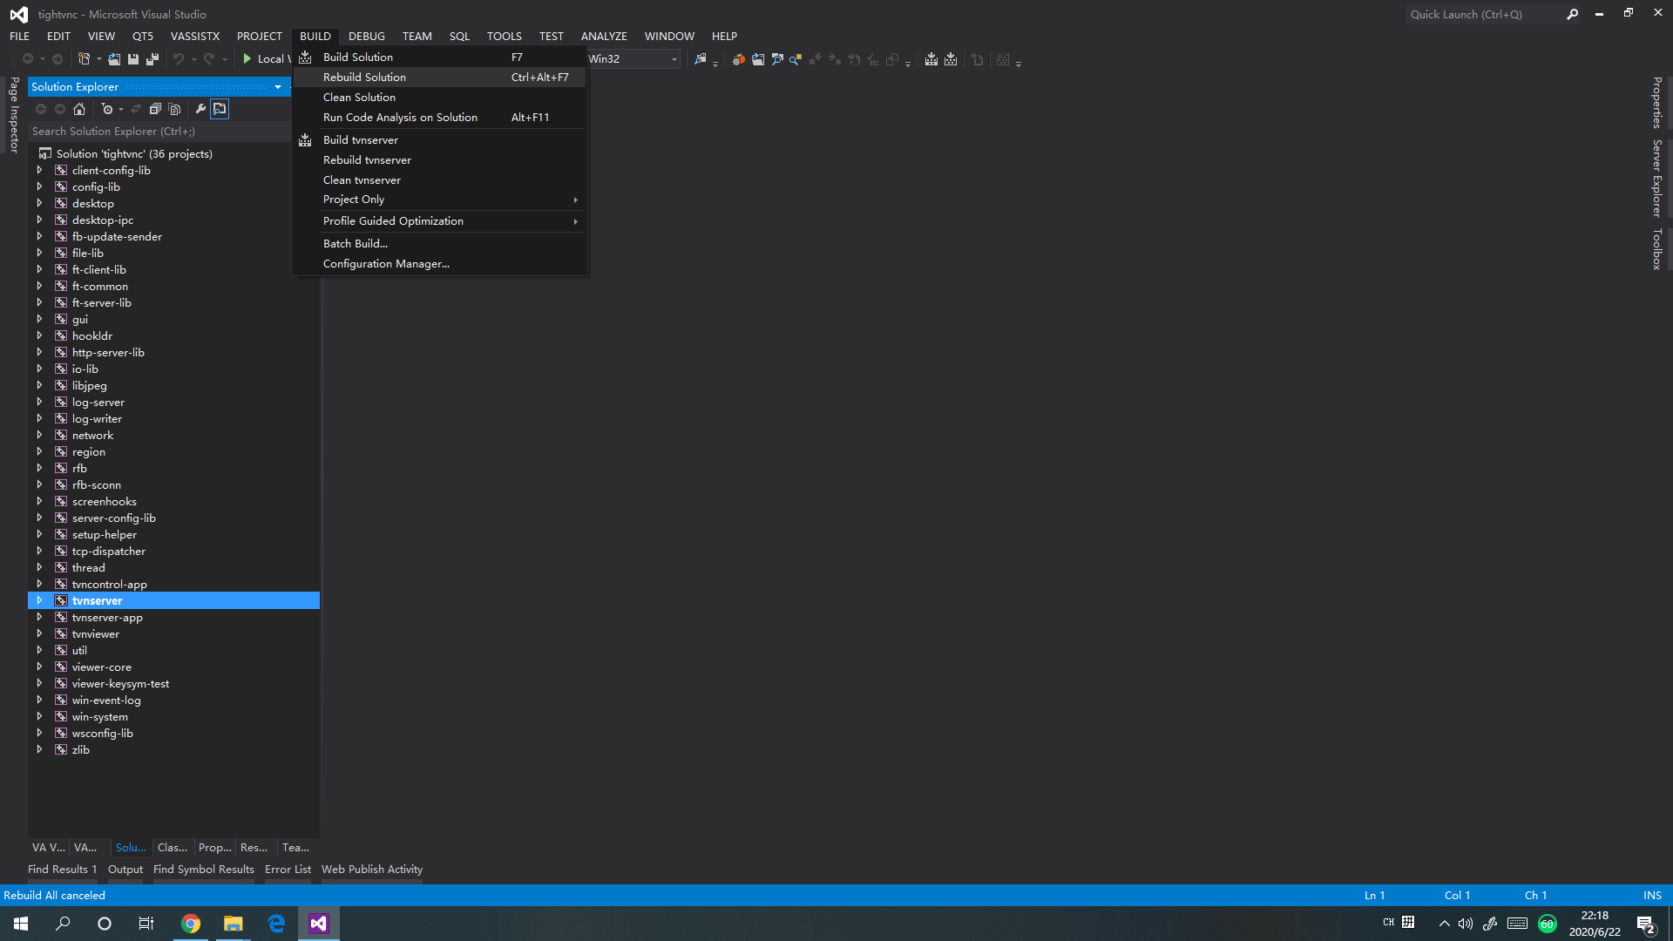The height and width of the screenshot is (941, 1673).
Task: Switch to the Error List tab
Action: coord(288,870)
